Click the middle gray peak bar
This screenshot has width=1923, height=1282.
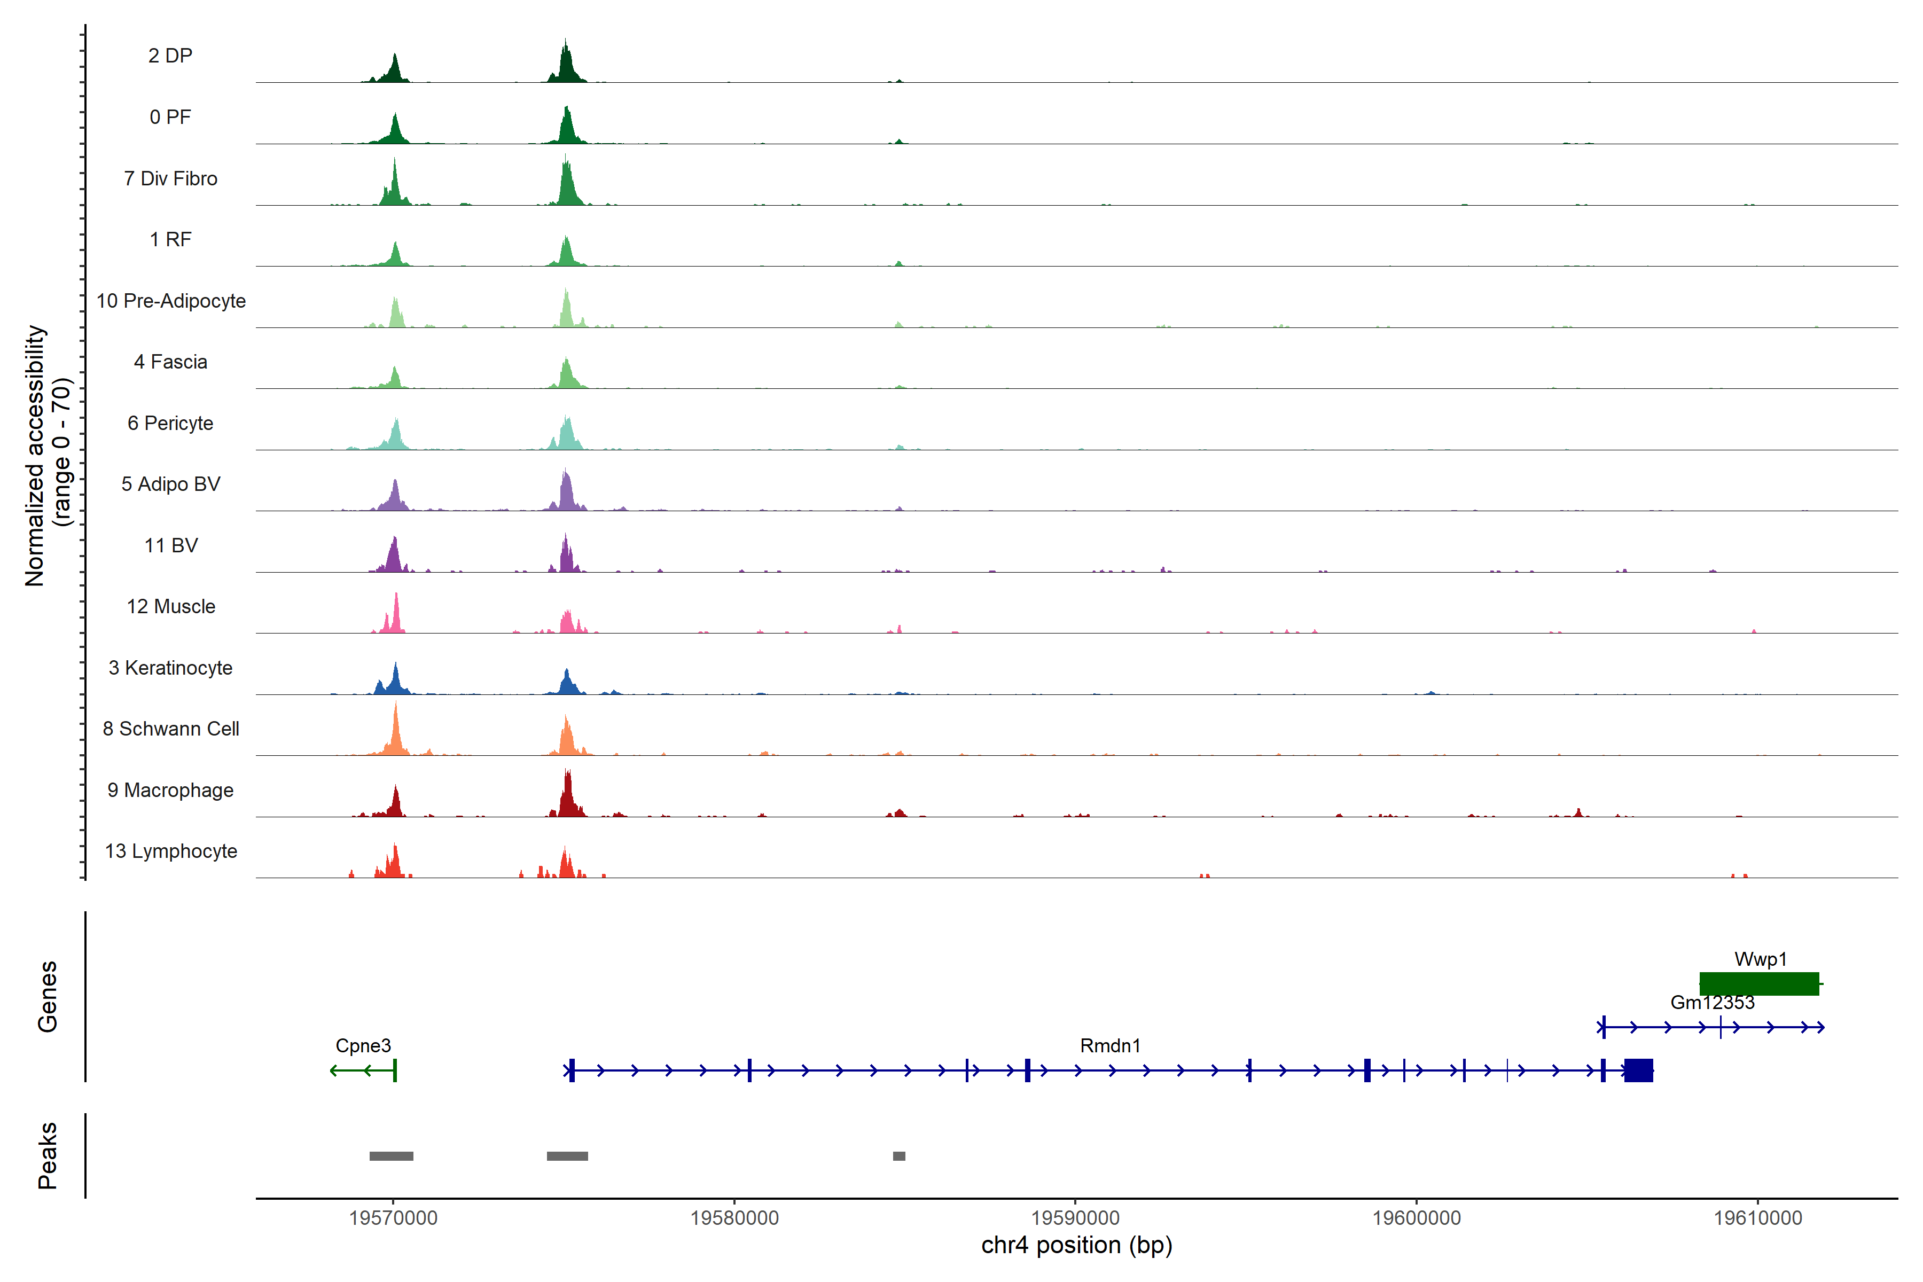(567, 1156)
